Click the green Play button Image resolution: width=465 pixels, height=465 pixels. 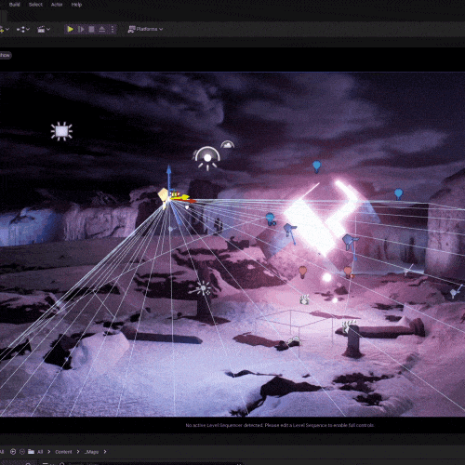pyautogui.click(x=70, y=29)
